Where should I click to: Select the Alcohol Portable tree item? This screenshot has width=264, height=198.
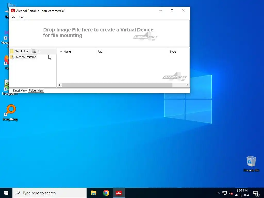tap(23, 57)
